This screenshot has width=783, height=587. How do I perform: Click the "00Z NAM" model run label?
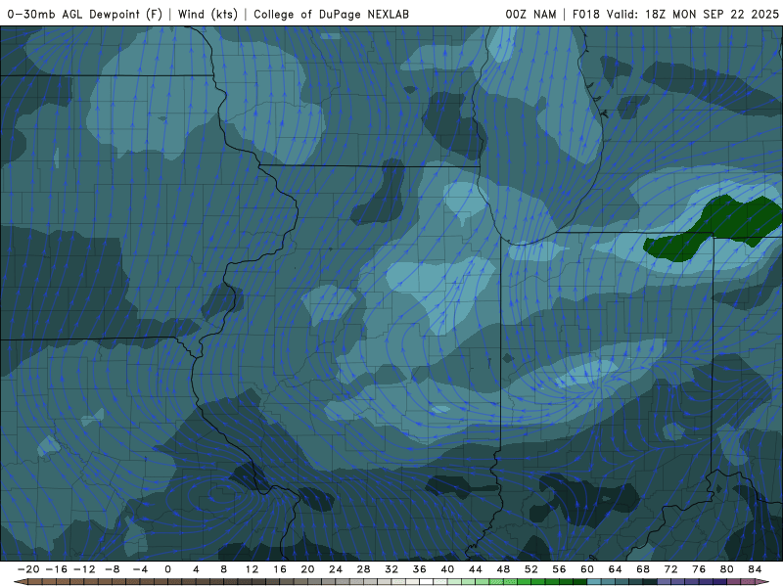[x=530, y=14]
